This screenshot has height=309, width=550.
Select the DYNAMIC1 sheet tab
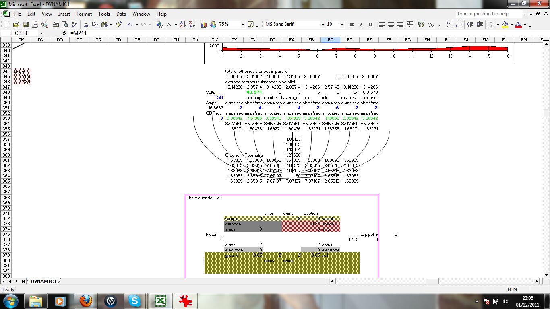[x=43, y=281]
